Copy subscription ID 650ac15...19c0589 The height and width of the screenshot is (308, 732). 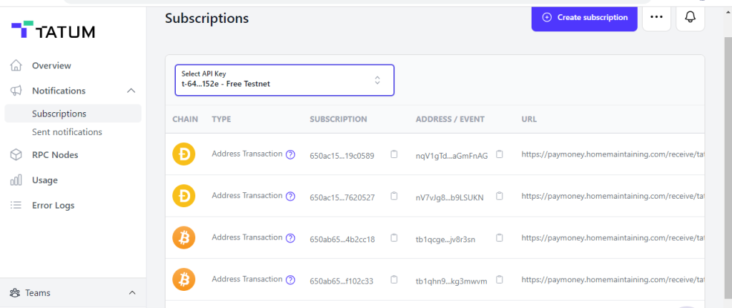(394, 154)
